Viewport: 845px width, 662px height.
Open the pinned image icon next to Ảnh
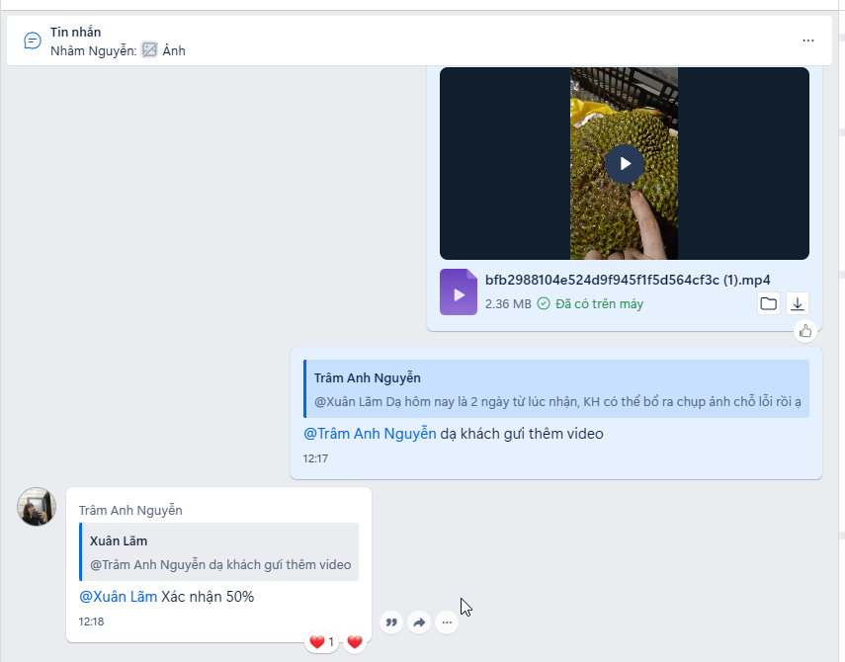click(x=149, y=50)
